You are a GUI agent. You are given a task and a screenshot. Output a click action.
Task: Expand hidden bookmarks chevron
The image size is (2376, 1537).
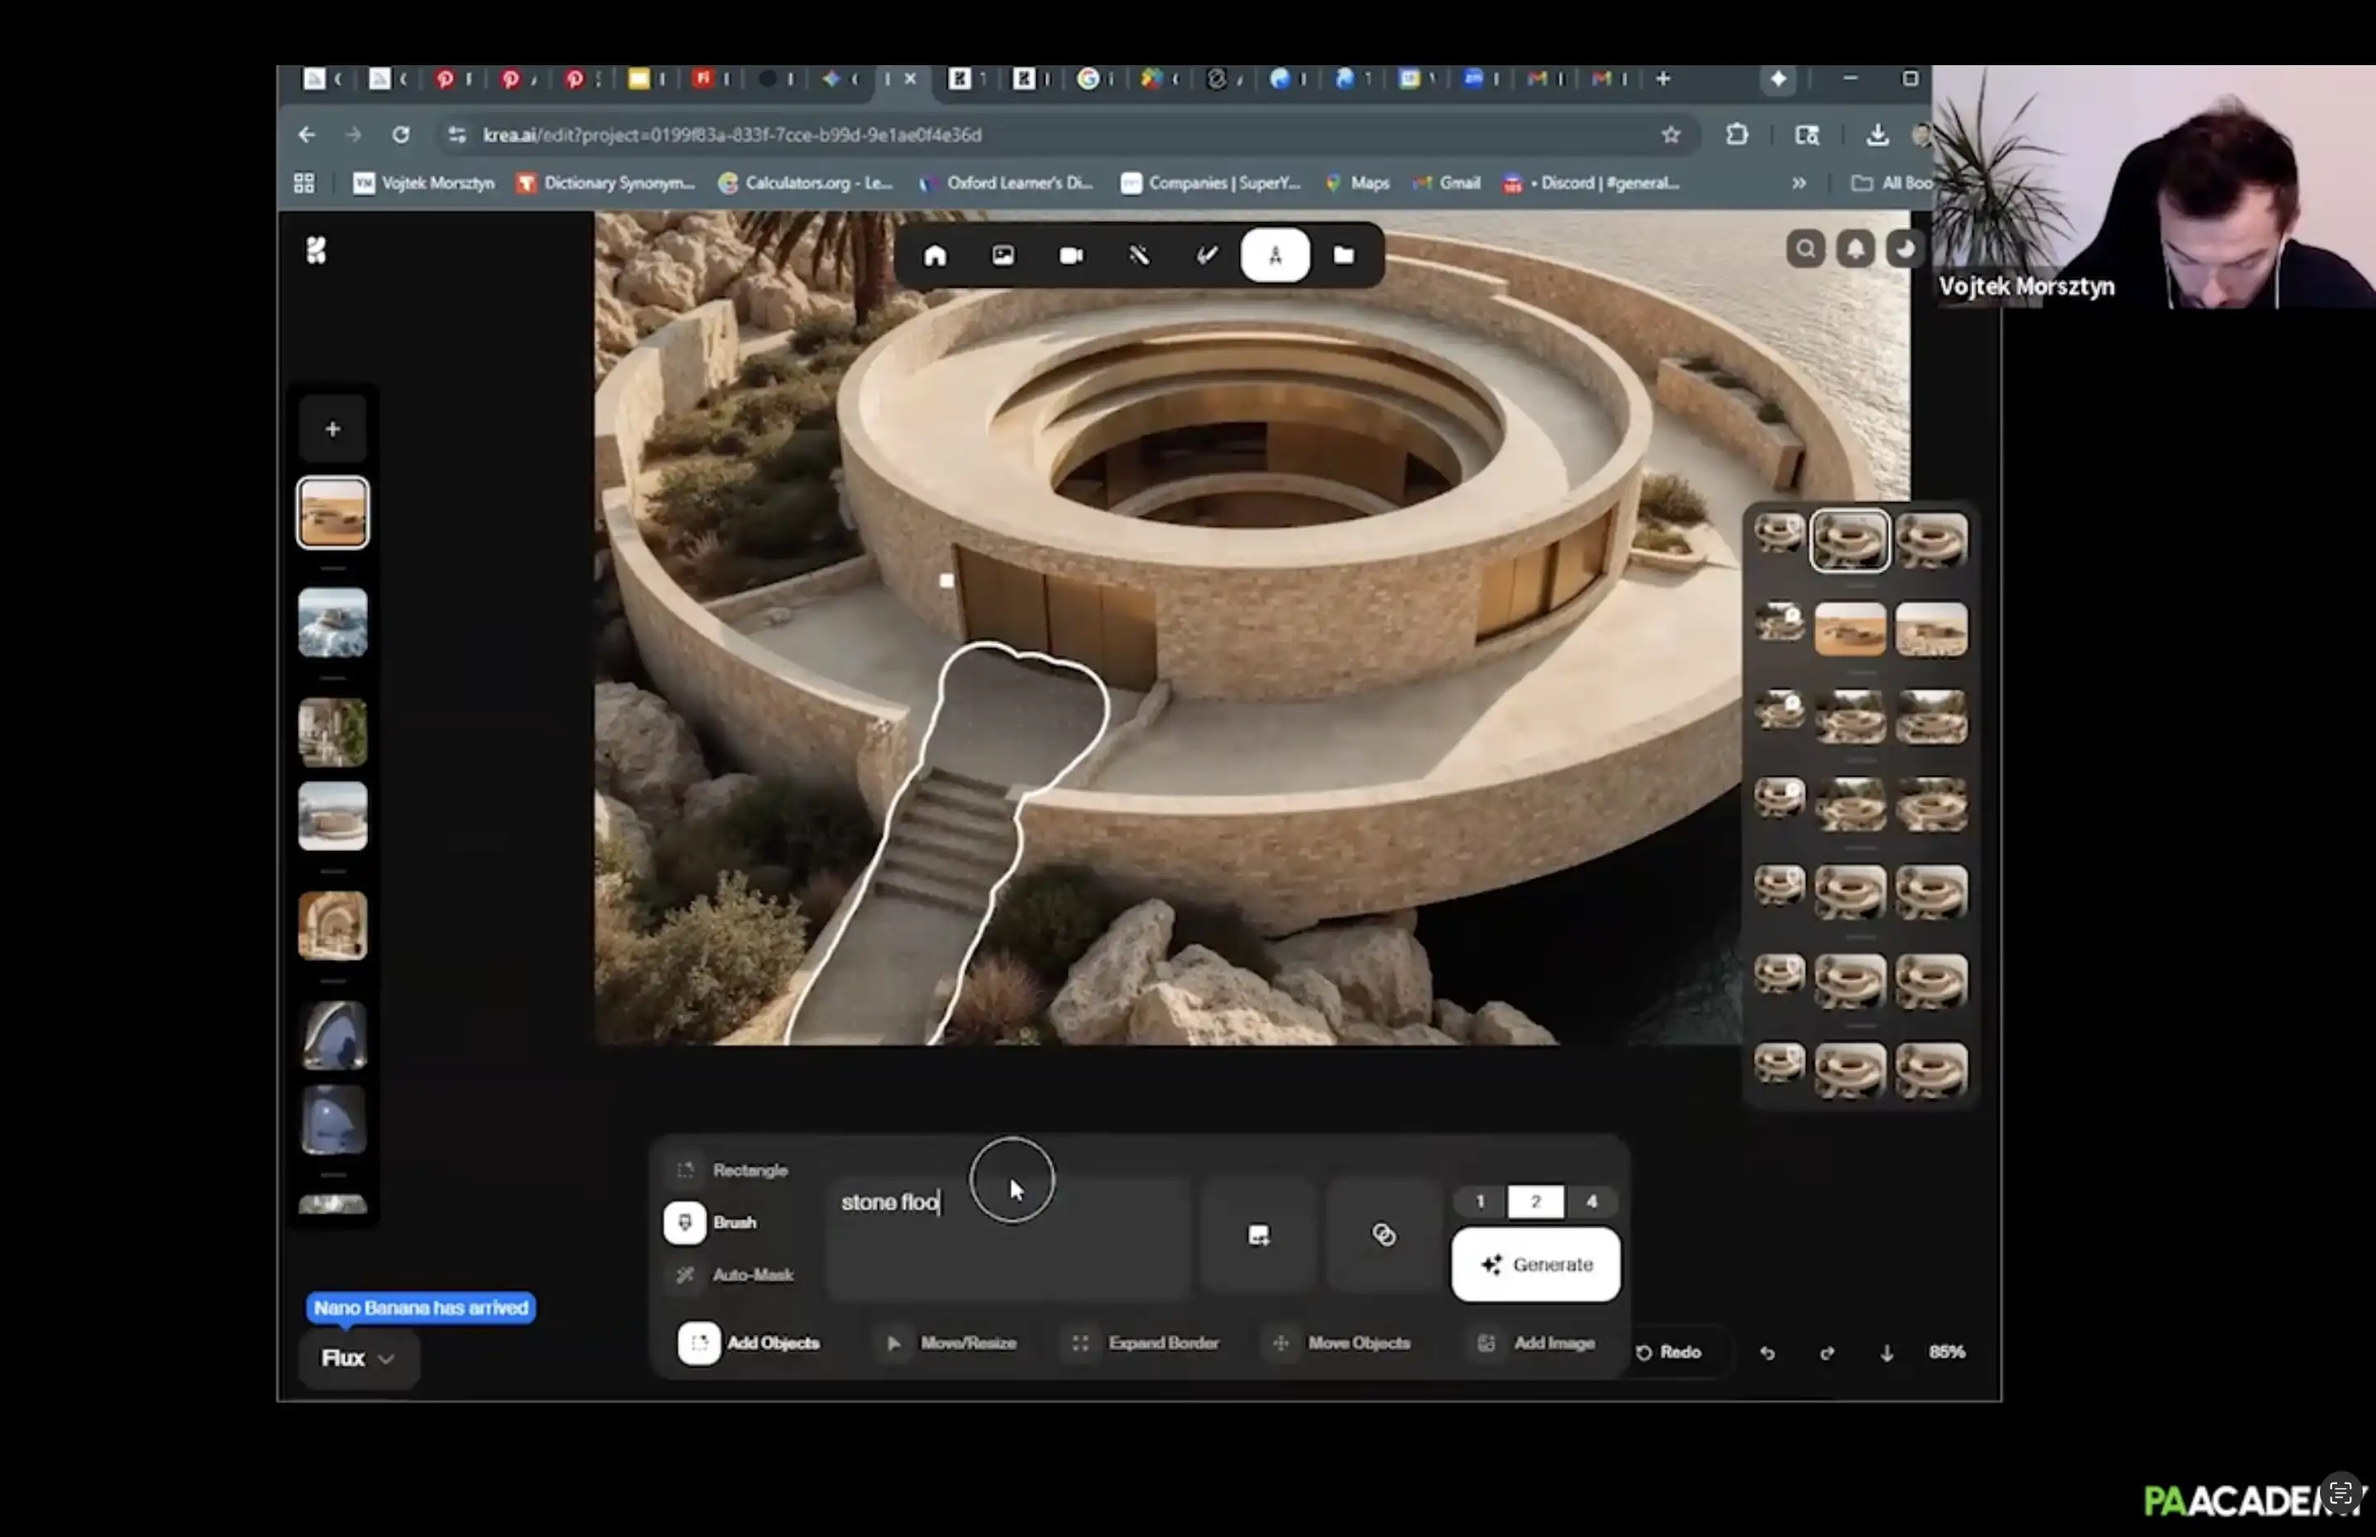pos(1798,183)
